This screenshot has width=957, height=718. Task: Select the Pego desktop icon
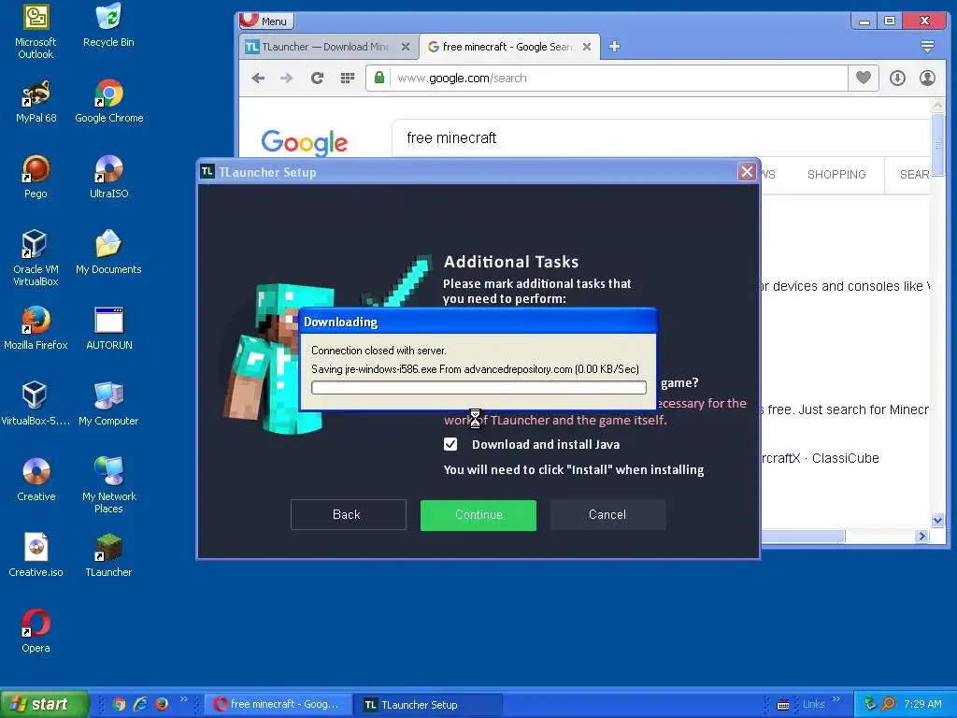coord(36,177)
